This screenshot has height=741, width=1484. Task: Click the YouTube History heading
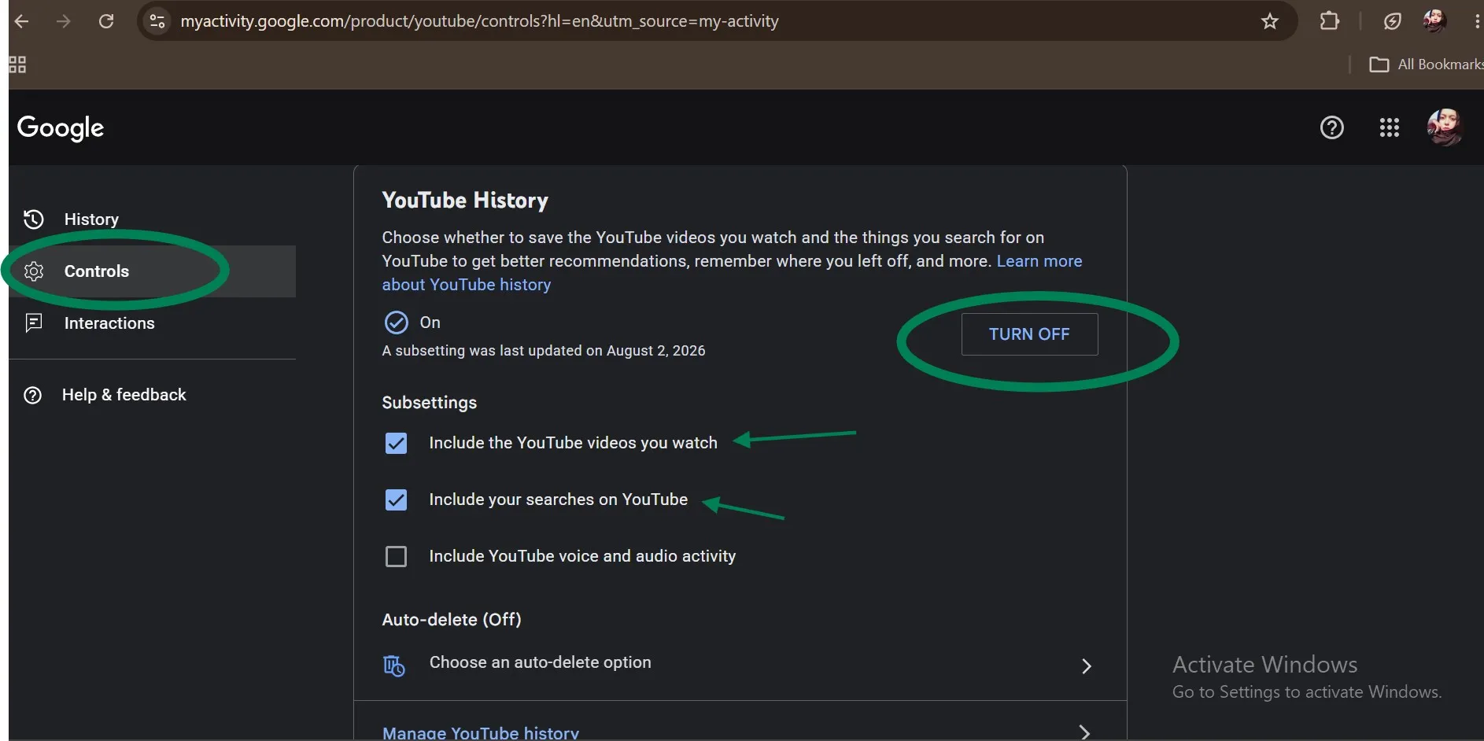(465, 201)
